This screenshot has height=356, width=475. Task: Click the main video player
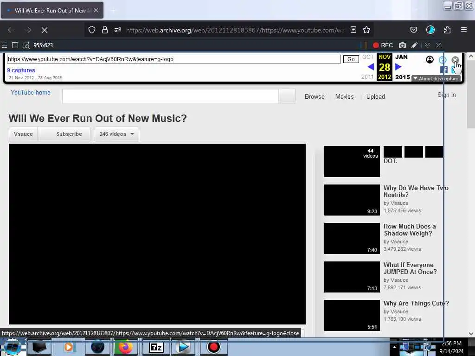click(157, 234)
